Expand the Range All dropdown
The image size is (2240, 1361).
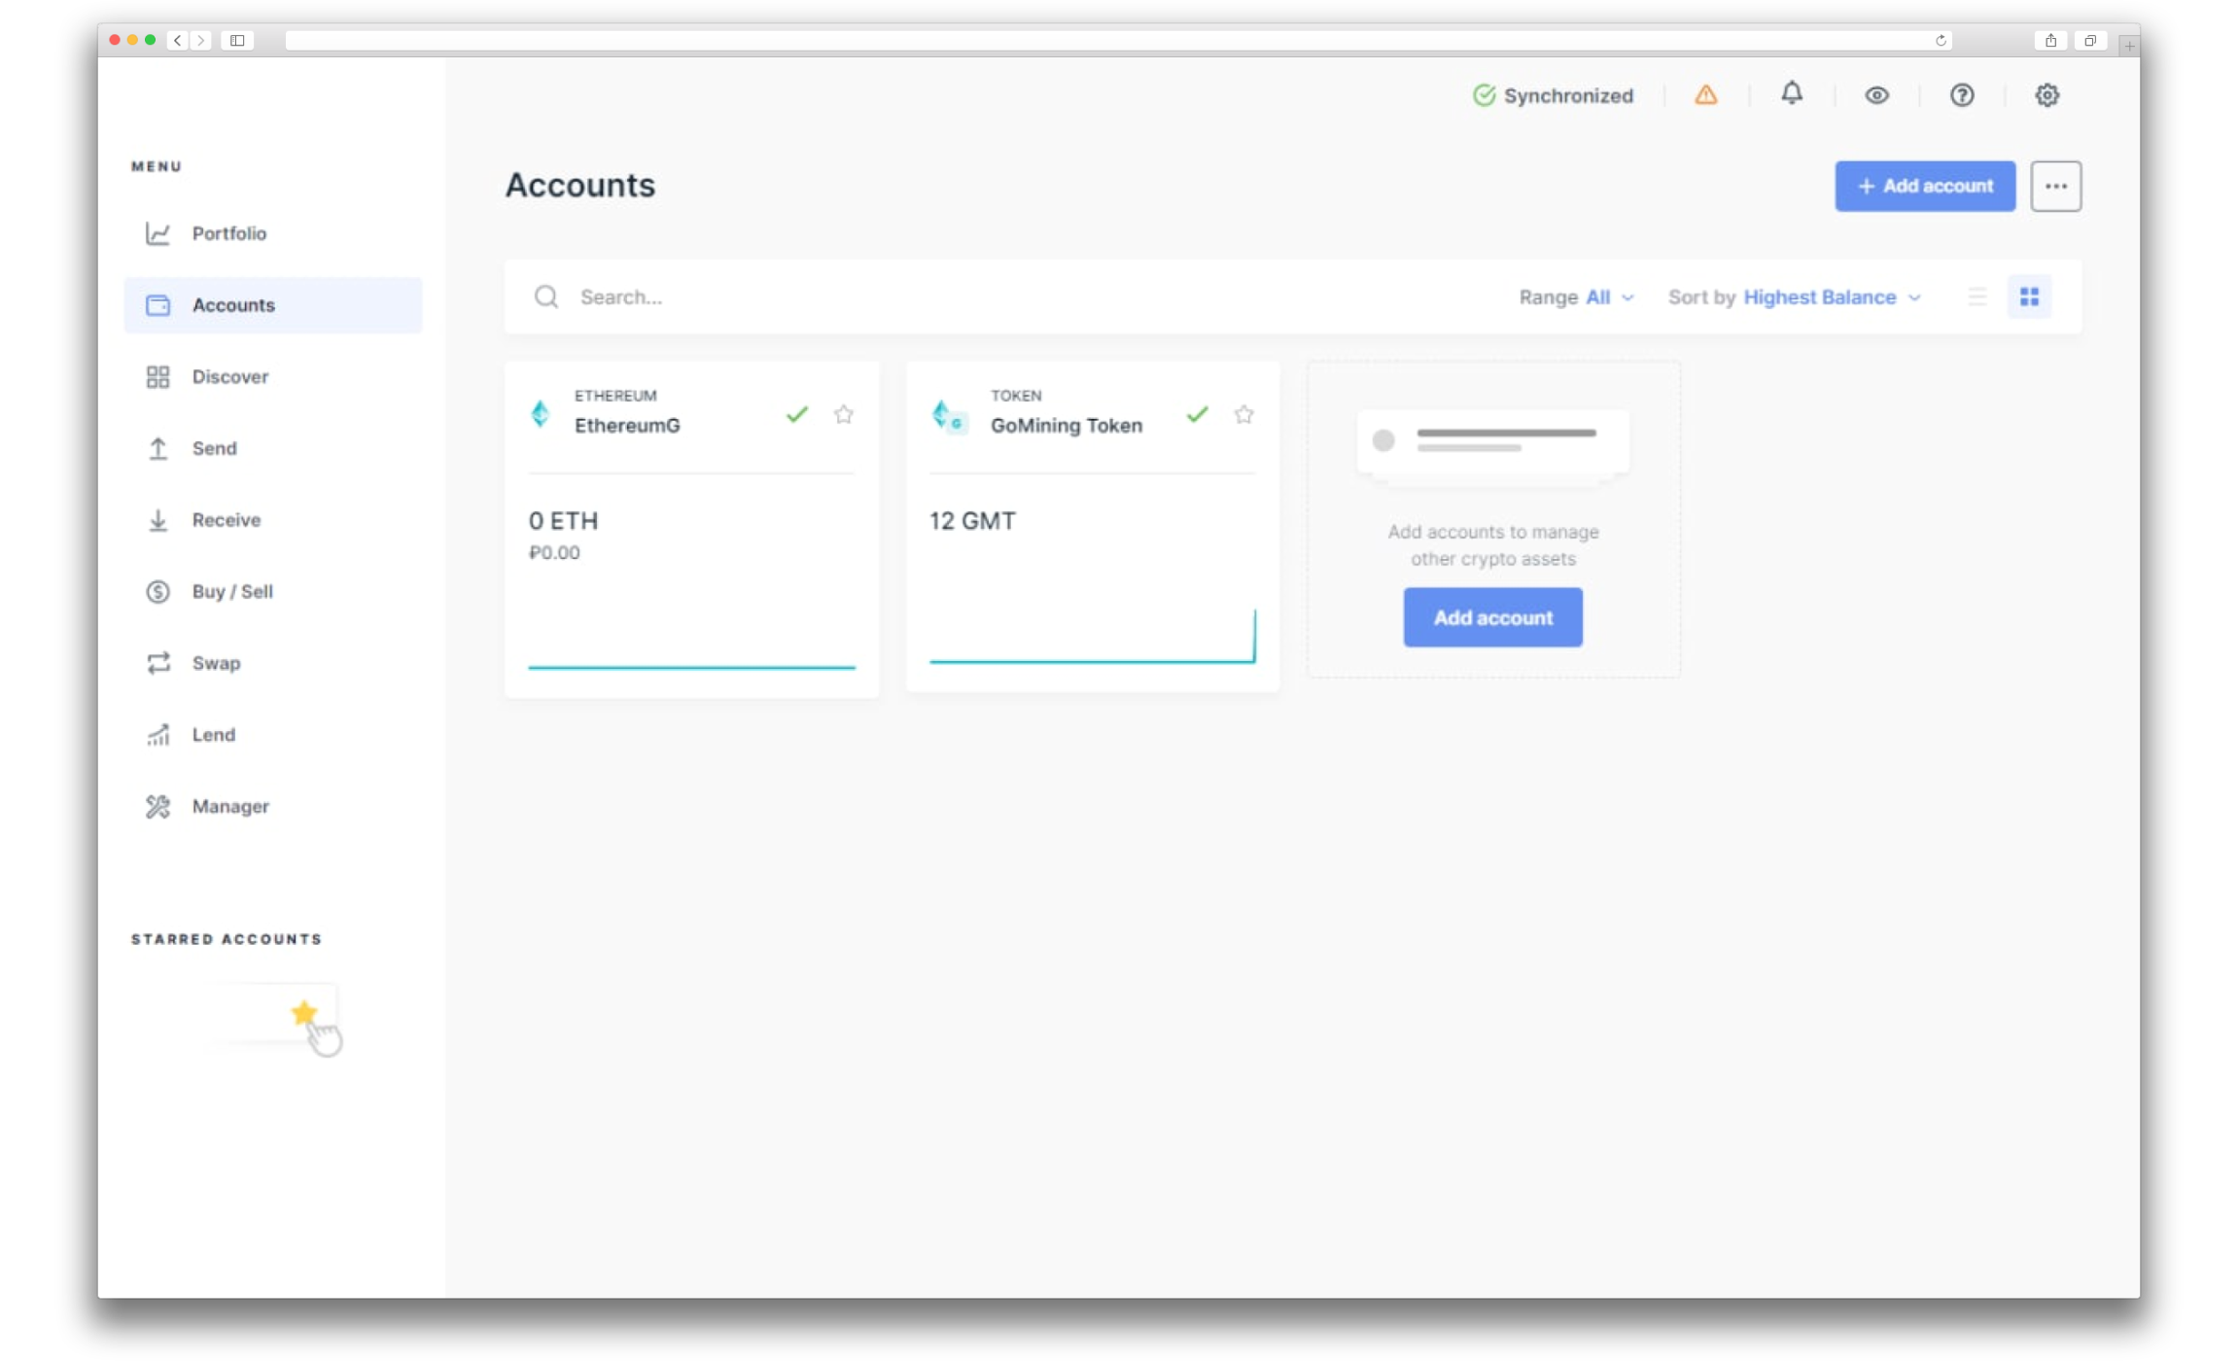[x=1576, y=297]
